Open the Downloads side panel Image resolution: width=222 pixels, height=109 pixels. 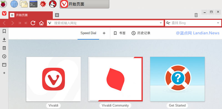pos(4,40)
